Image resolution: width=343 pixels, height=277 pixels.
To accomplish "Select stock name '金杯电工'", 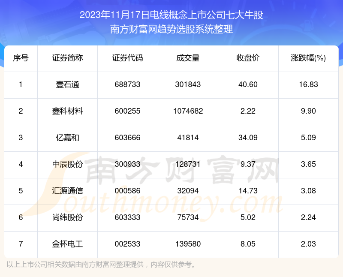I will [x=67, y=244].
